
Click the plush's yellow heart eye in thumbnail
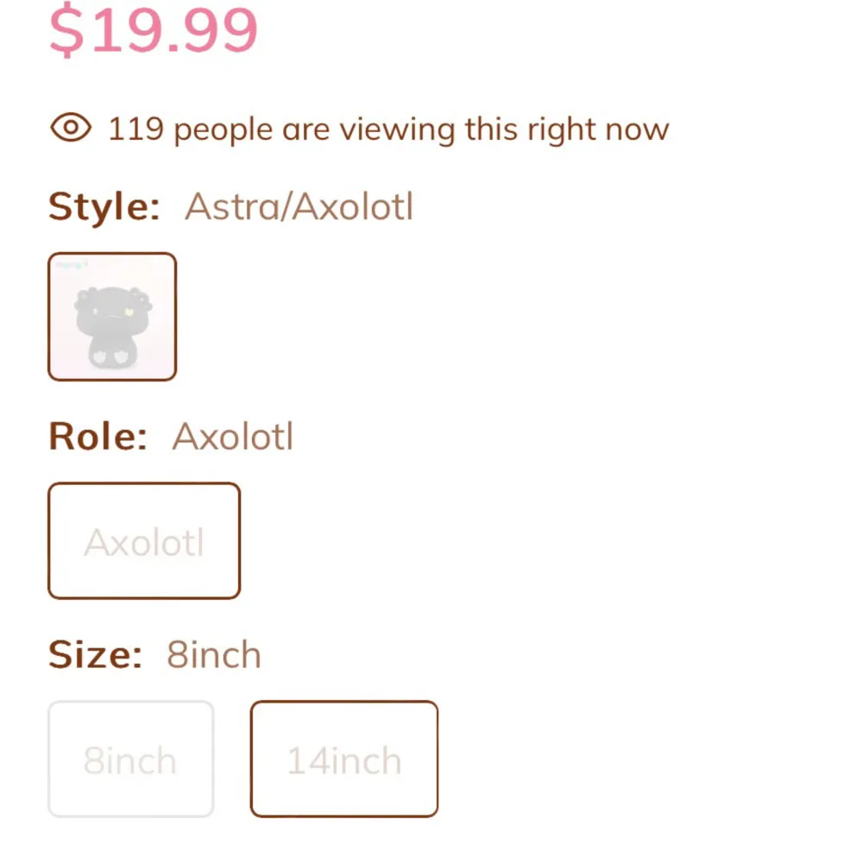pyautogui.click(x=128, y=311)
